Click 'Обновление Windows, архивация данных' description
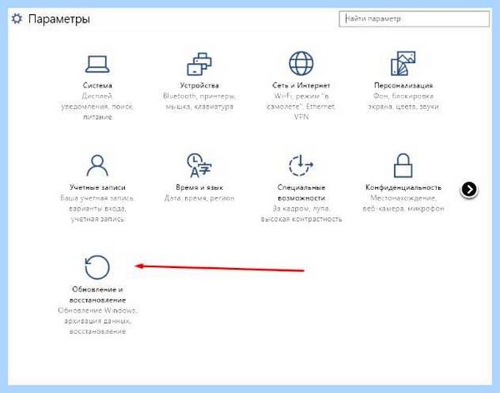 click(97, 321)
